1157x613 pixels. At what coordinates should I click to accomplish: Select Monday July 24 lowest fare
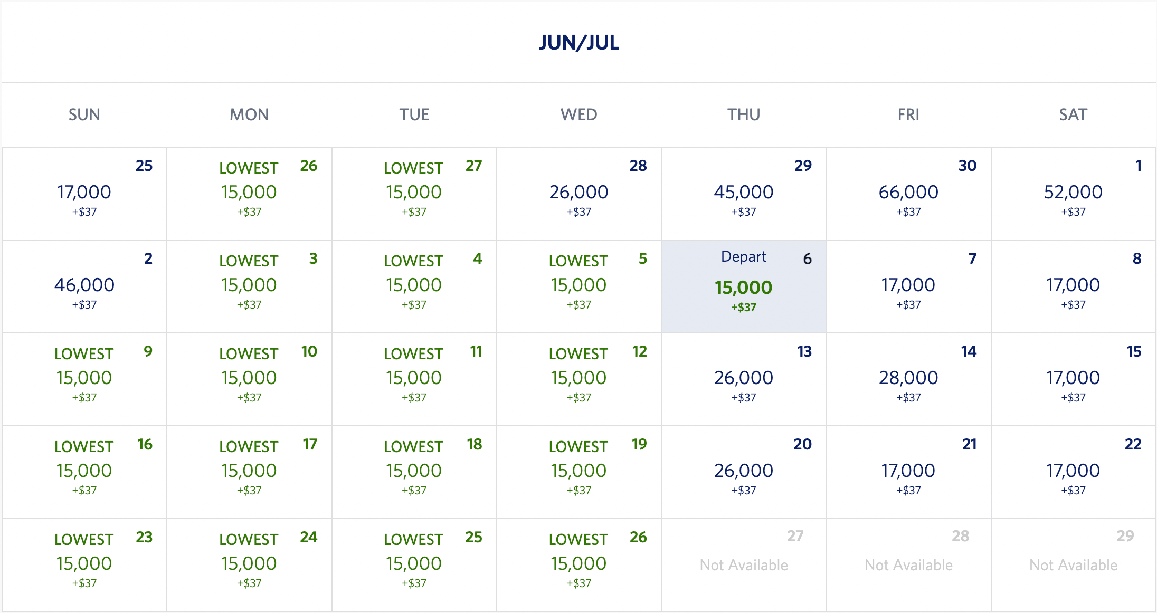(x=249, y=564)
